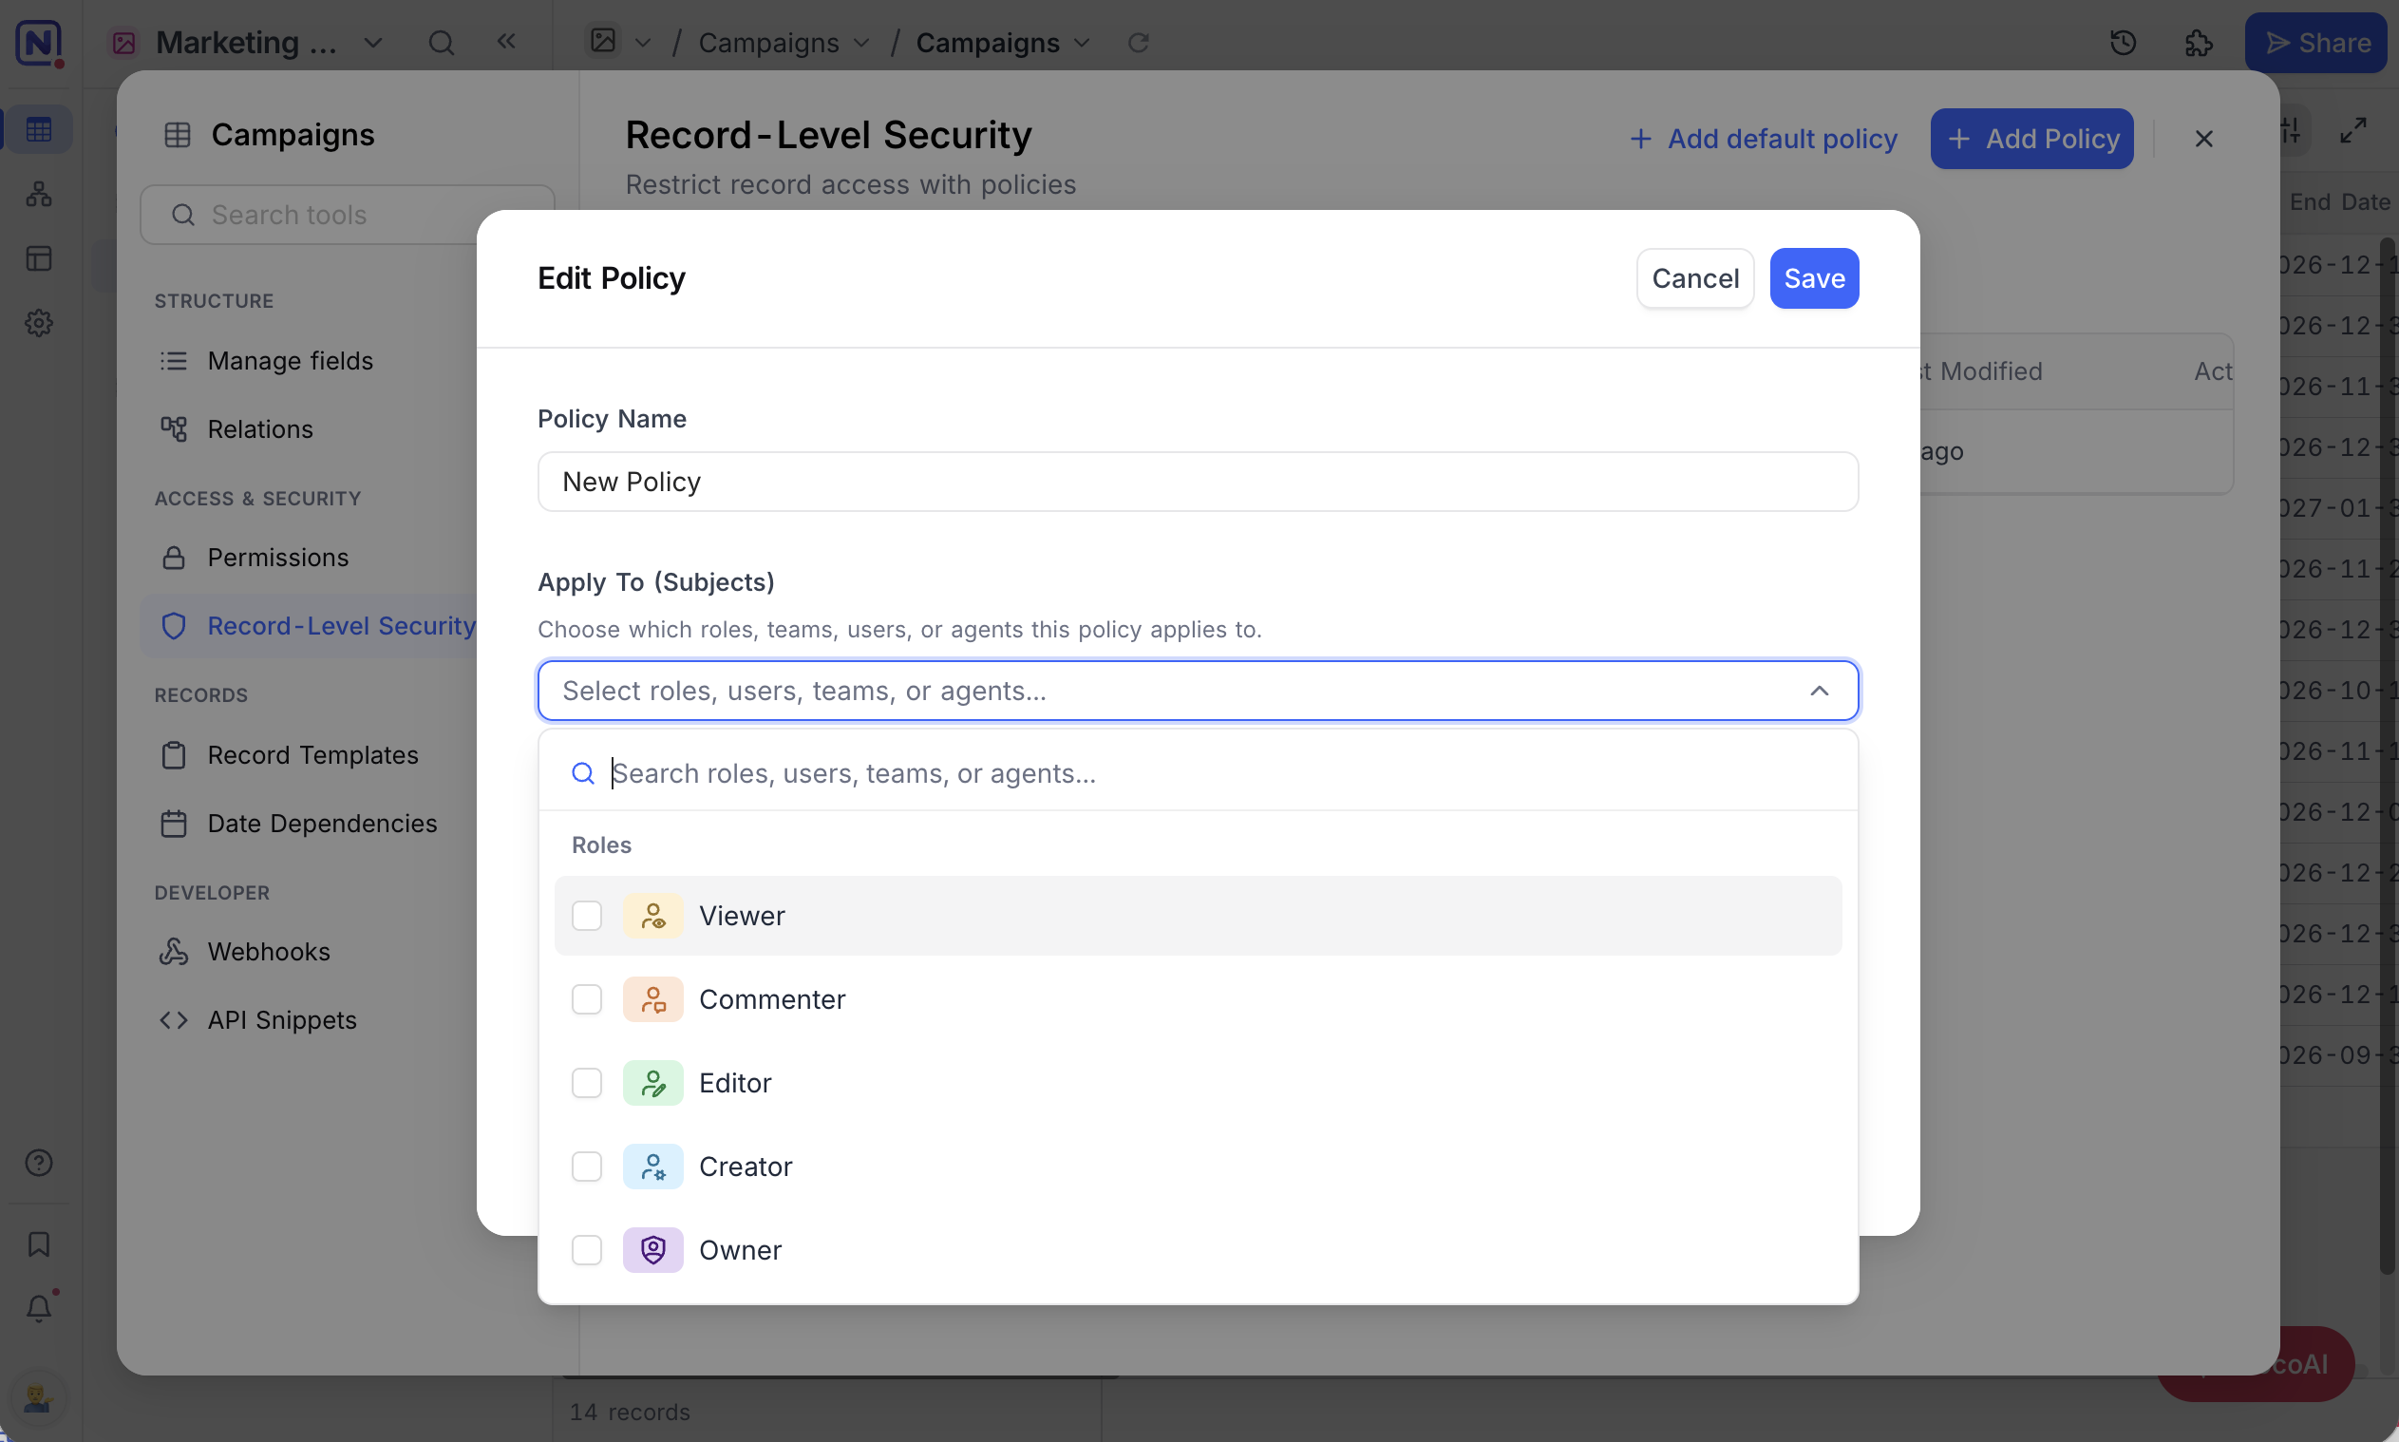Check the Owner role checkbox
This screenshot has height=1442, width=2399.
[587, 1249]
